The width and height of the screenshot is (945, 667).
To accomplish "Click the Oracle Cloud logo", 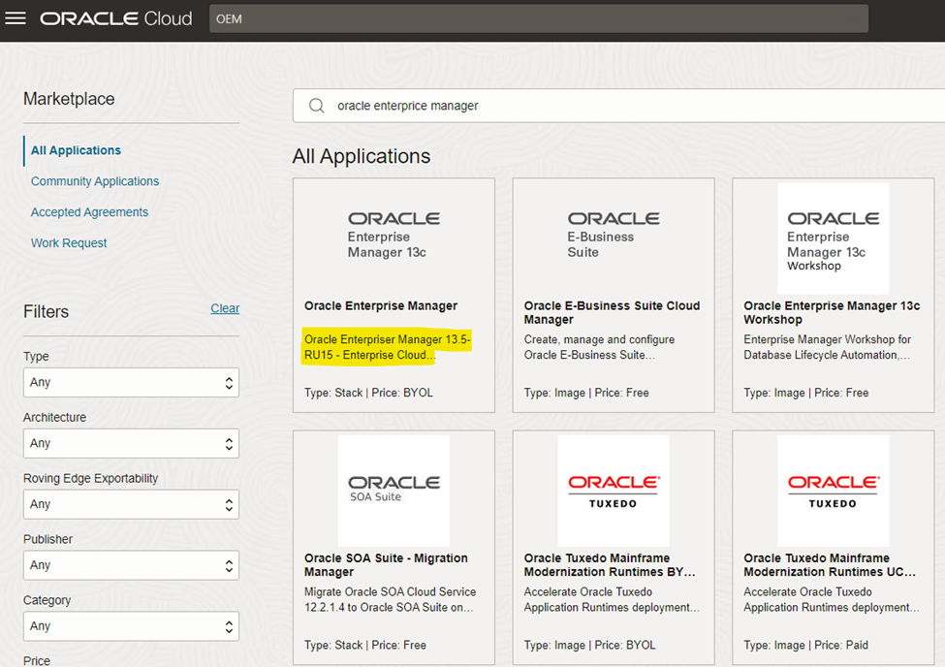I will [115, 18].
